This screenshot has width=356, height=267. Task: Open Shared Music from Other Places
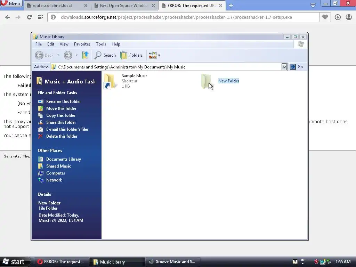58,166
